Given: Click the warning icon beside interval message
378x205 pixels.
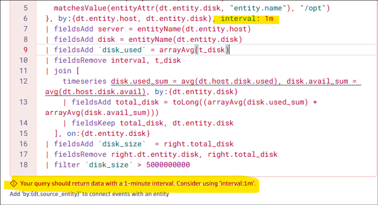Looking at the screenshot, I should [13, 183].
